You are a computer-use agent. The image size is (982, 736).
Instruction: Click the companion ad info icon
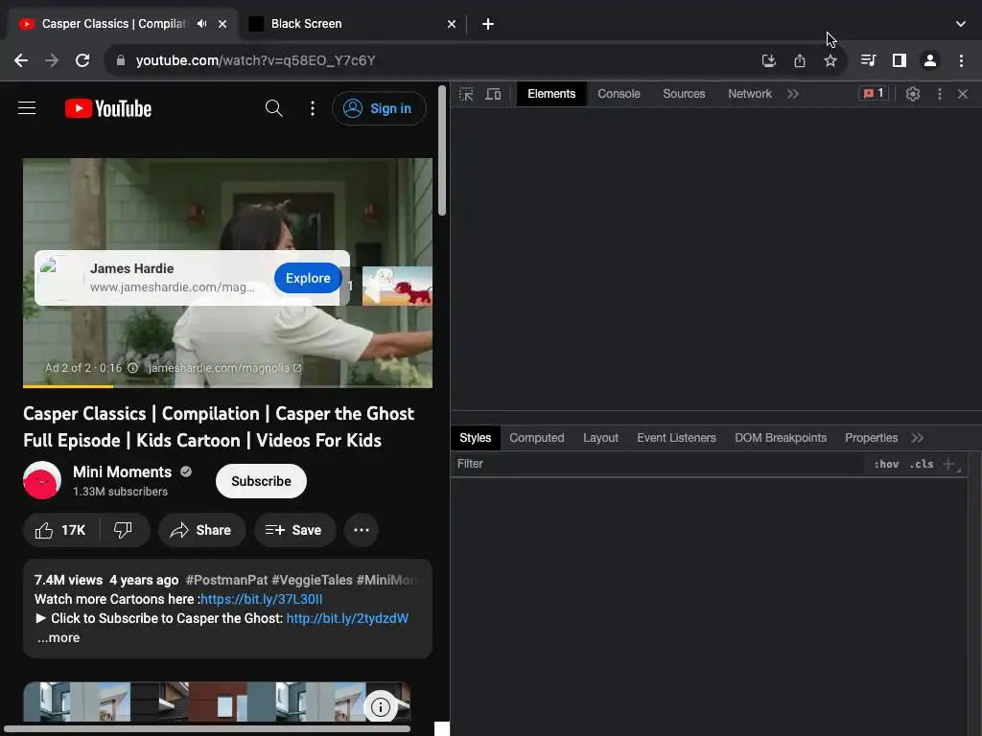tap(380, 707)
